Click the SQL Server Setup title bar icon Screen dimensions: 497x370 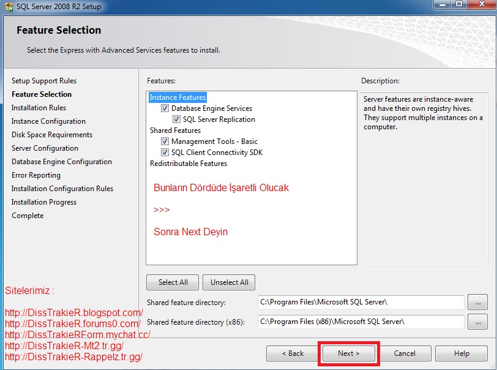(9, 6)
